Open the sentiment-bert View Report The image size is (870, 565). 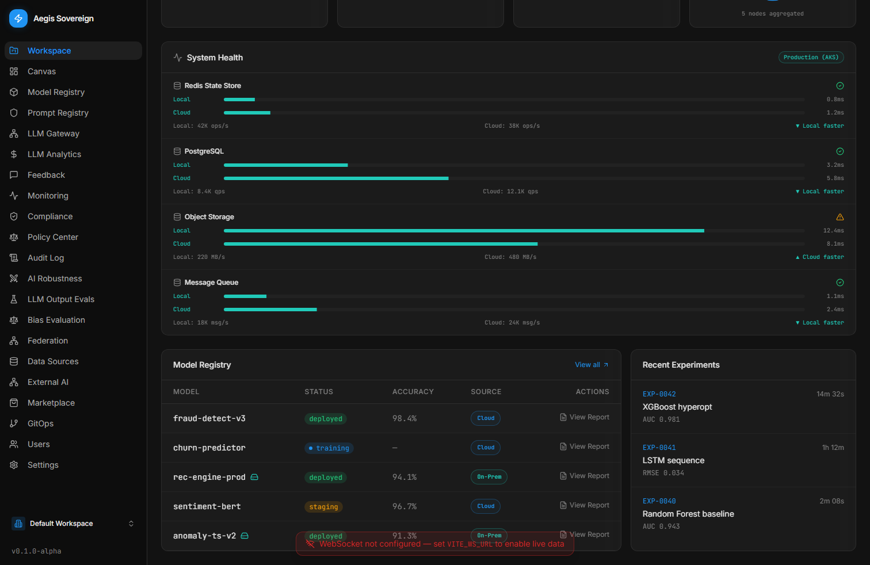tap(585, 505)
